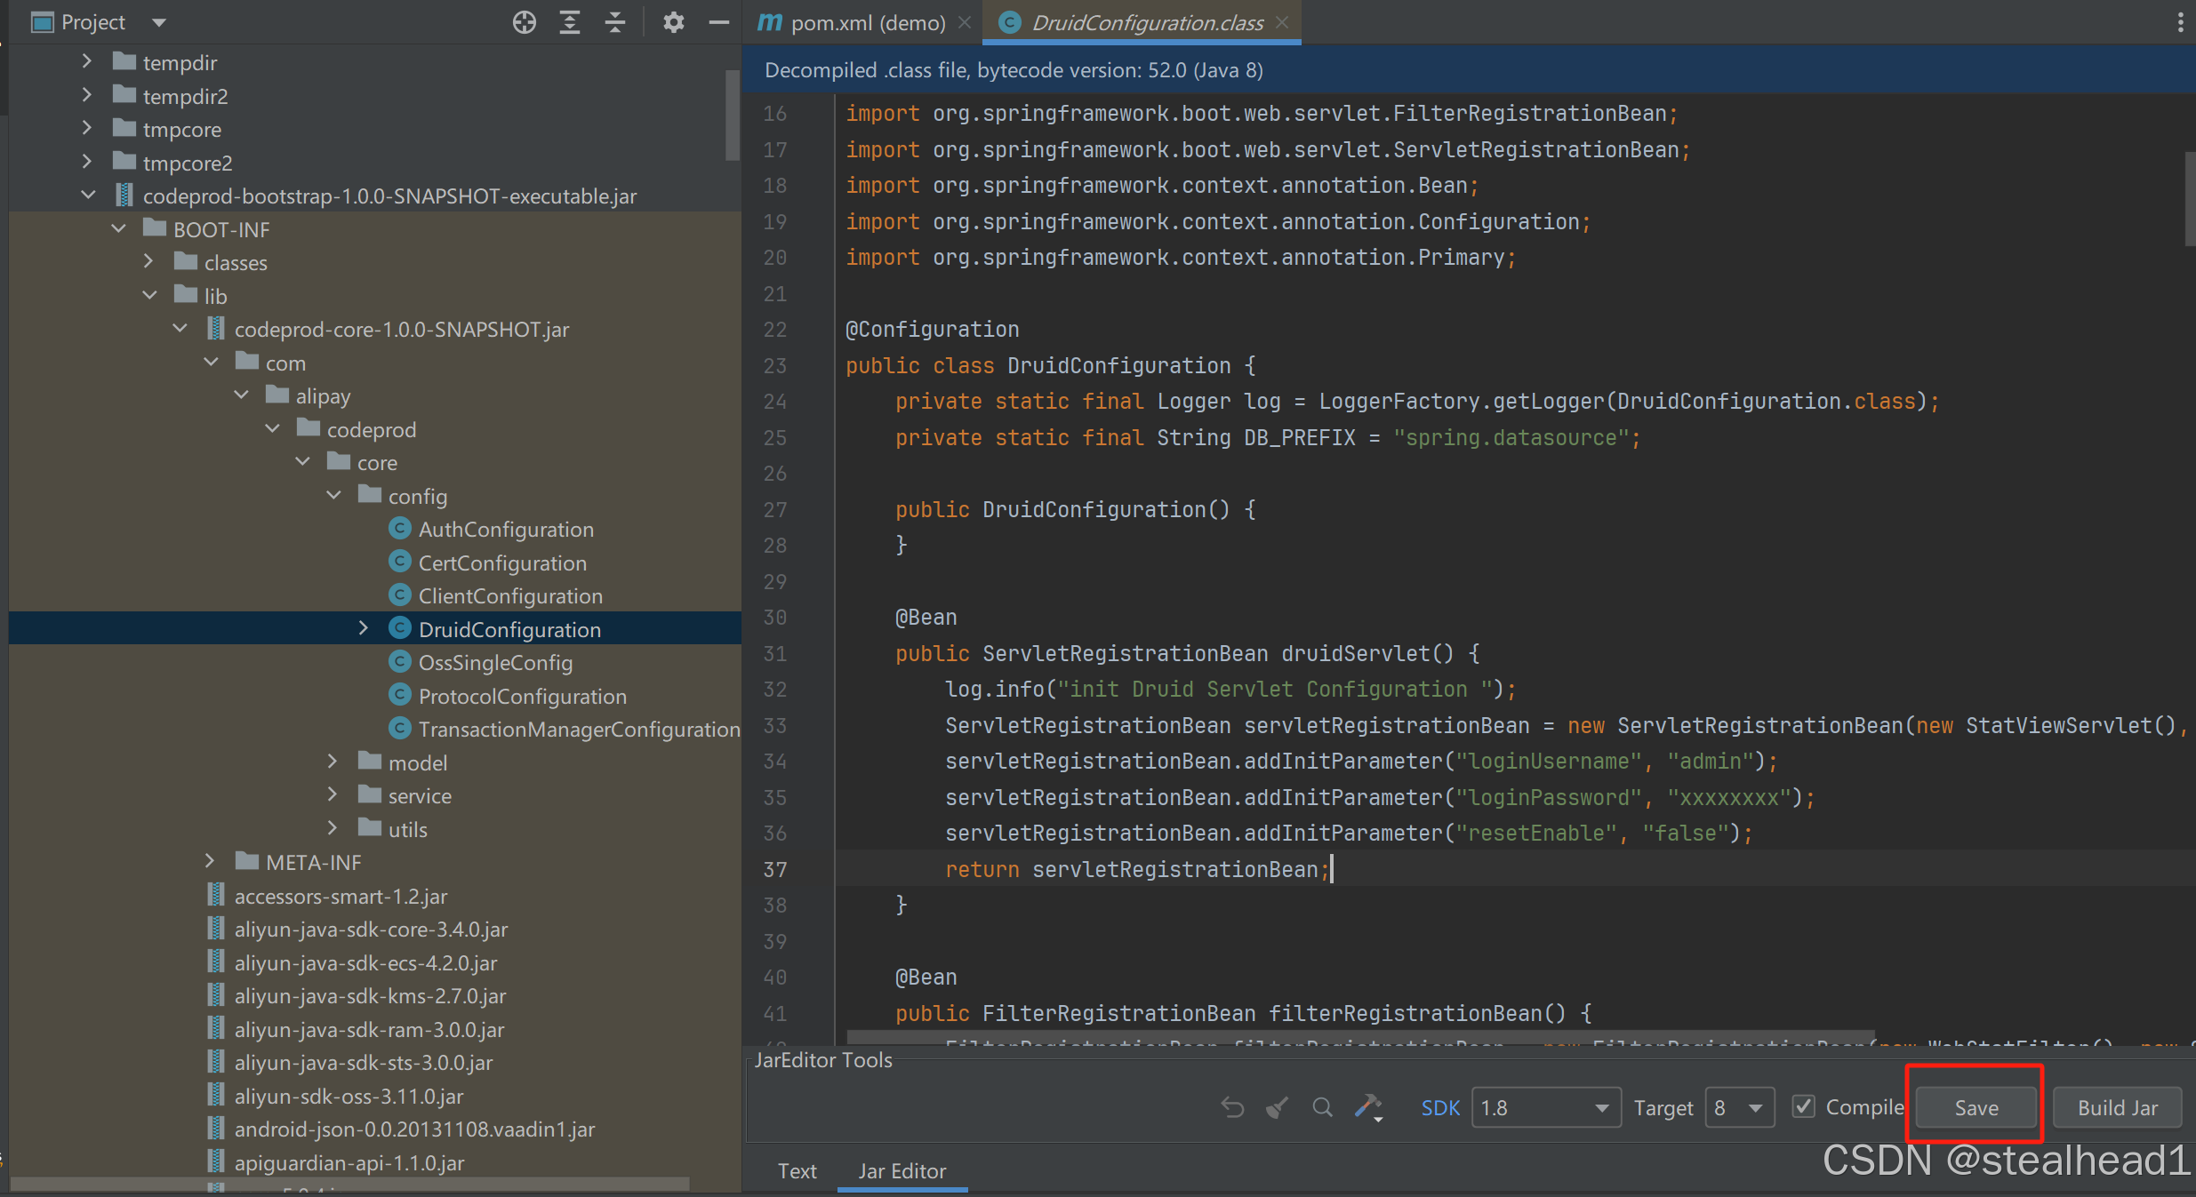Switch to the Text tab
The width and height of the screenshot is (2196, 1197).
pyautogui.click(x=797, y=1170)
